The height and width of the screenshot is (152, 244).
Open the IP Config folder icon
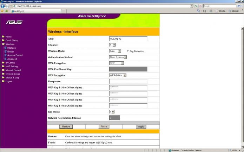[3, 63]
